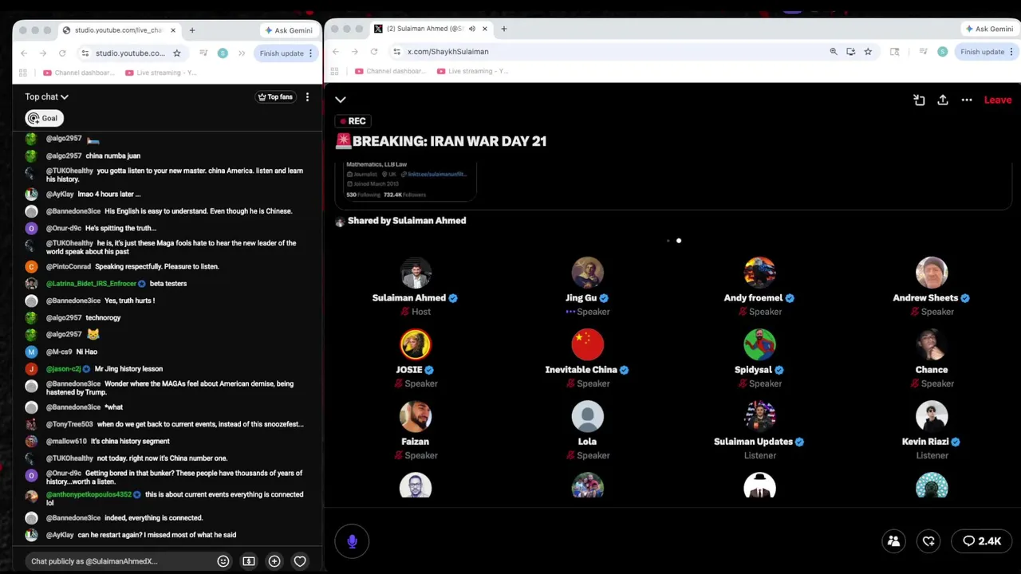Click the studio.youtube.com address bar

[x=129, y=53]
